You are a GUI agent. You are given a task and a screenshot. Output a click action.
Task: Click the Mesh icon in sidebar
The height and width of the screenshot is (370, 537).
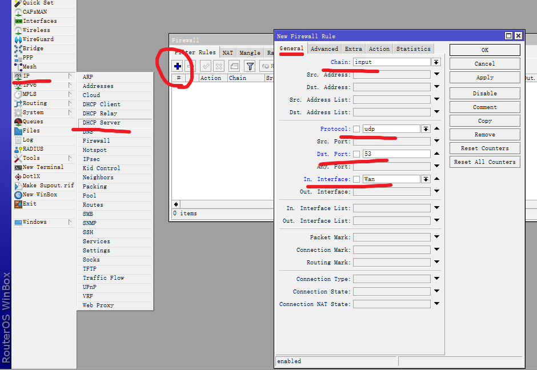(x=18, y=67)
